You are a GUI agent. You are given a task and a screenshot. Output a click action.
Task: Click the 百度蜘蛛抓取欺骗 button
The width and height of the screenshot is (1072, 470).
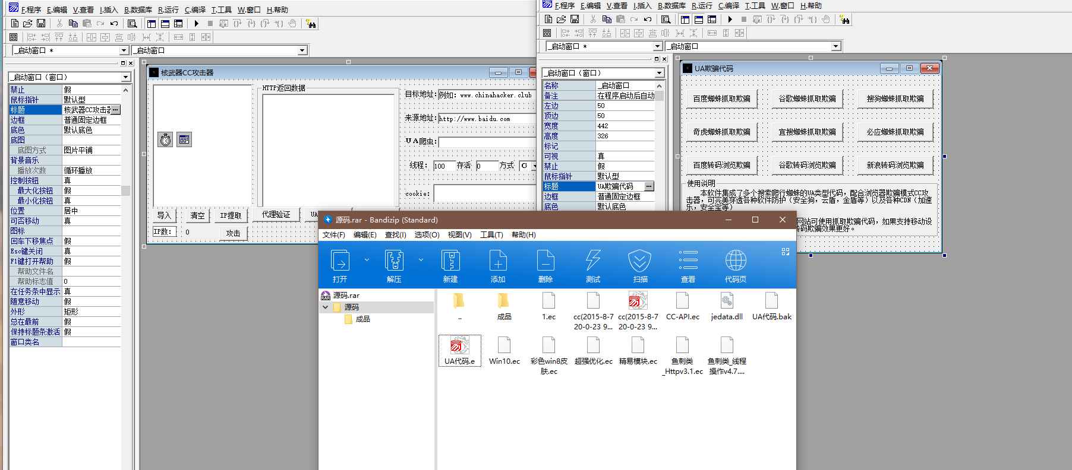721,99
